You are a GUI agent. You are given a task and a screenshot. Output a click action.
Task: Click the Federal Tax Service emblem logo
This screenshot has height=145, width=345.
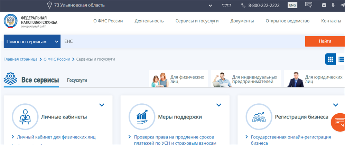tap(11, 22)
